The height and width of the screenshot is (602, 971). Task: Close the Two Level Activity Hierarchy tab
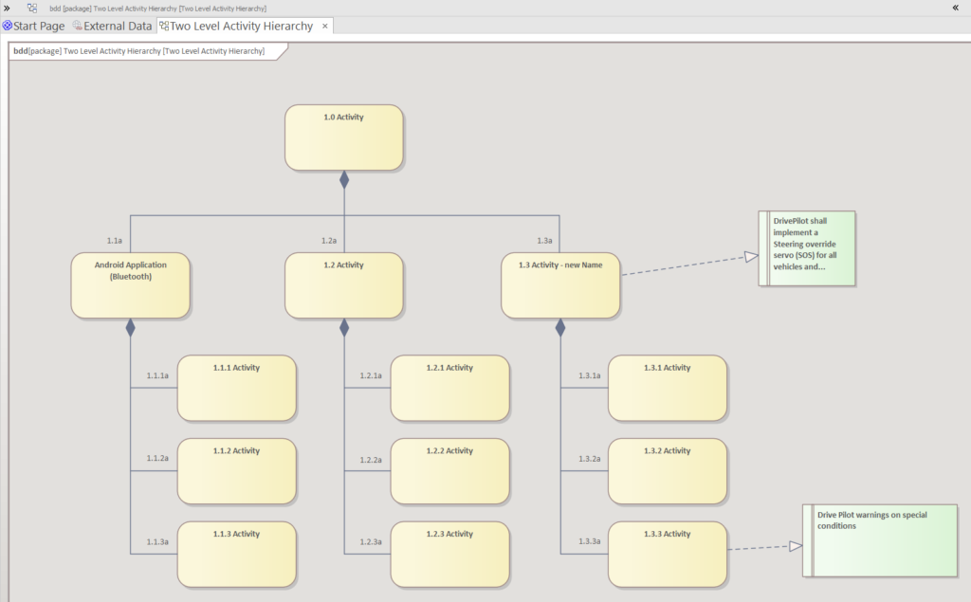325,26
